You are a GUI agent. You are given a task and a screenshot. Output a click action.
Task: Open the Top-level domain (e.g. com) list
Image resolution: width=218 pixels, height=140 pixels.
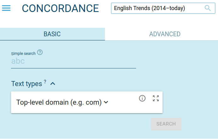pos(59,102)
